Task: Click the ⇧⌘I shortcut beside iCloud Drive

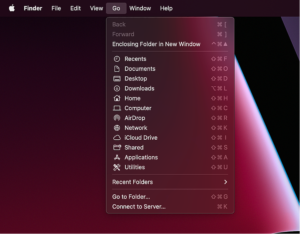Action: point(219,138)
